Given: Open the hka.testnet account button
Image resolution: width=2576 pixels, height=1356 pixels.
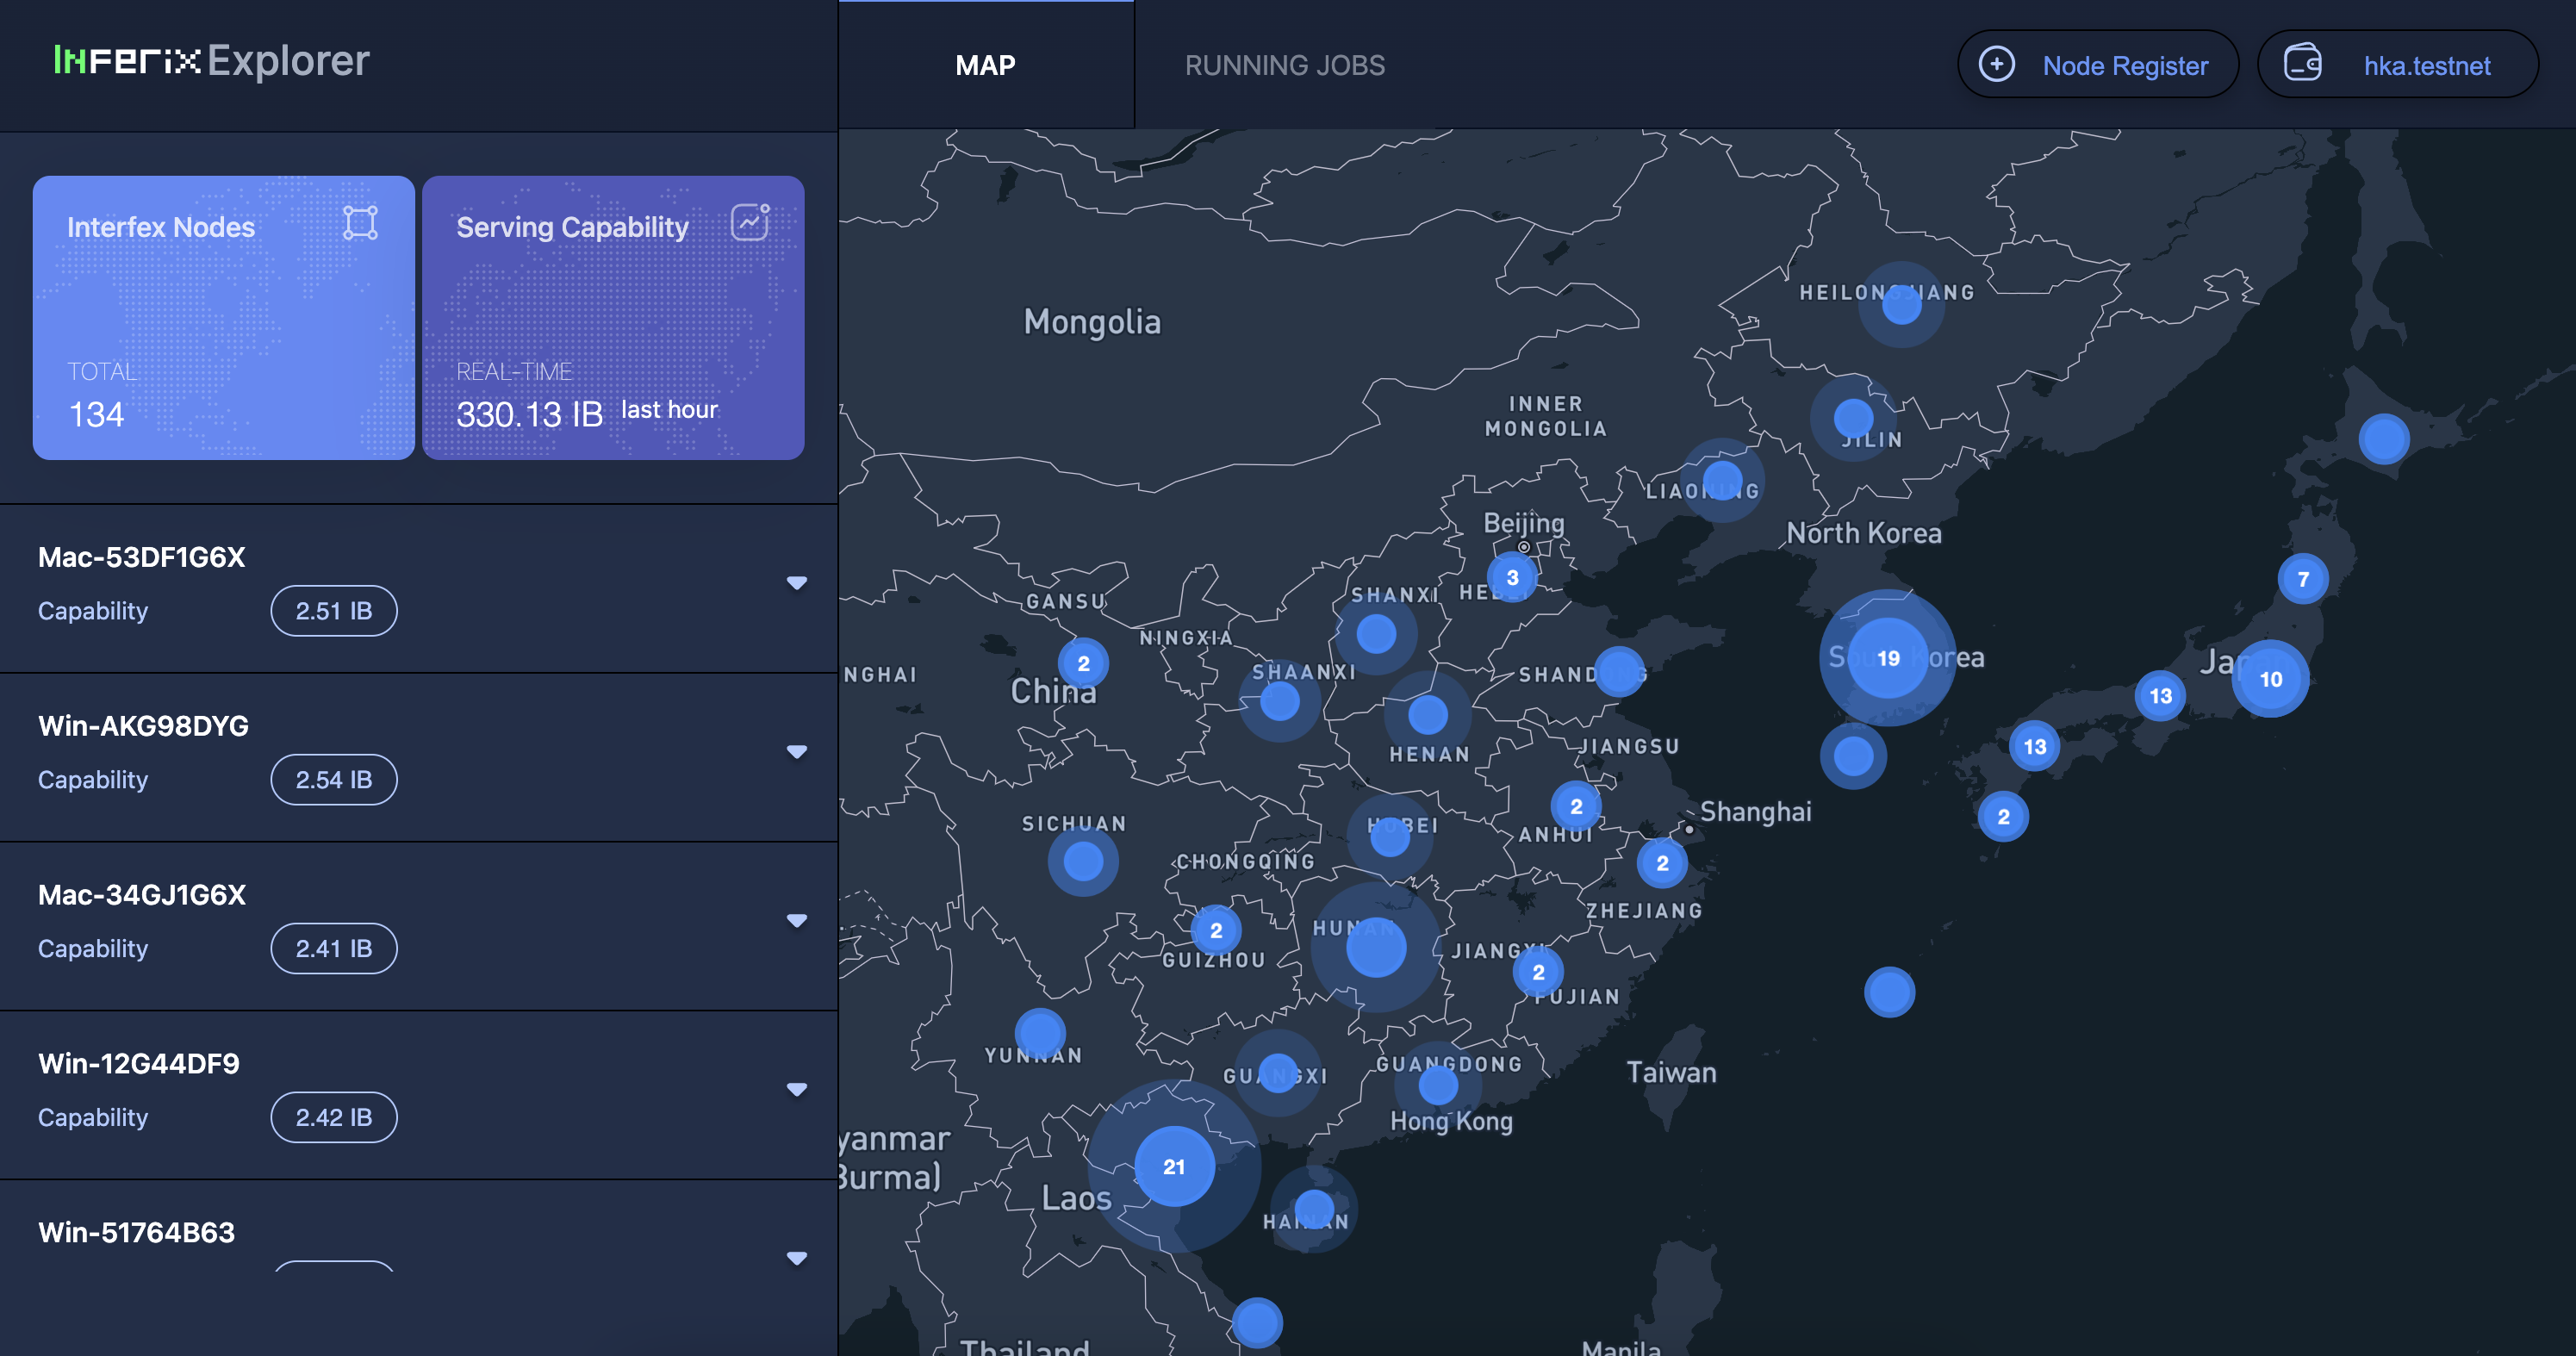Looking at the screenshot, I should pyautogui.click(x=2425, y=66).
